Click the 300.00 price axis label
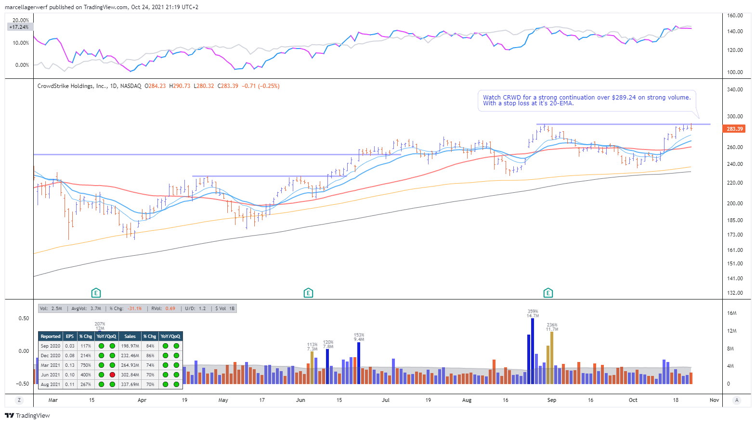This screenshot has width=756, height=424. [x=735, y=116]
